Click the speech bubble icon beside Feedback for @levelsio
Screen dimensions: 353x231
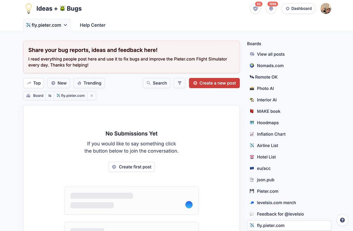(252, 214)
